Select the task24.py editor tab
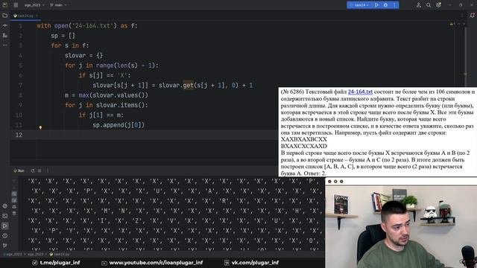This screenshot has height=268, width=477. point(25,16)
